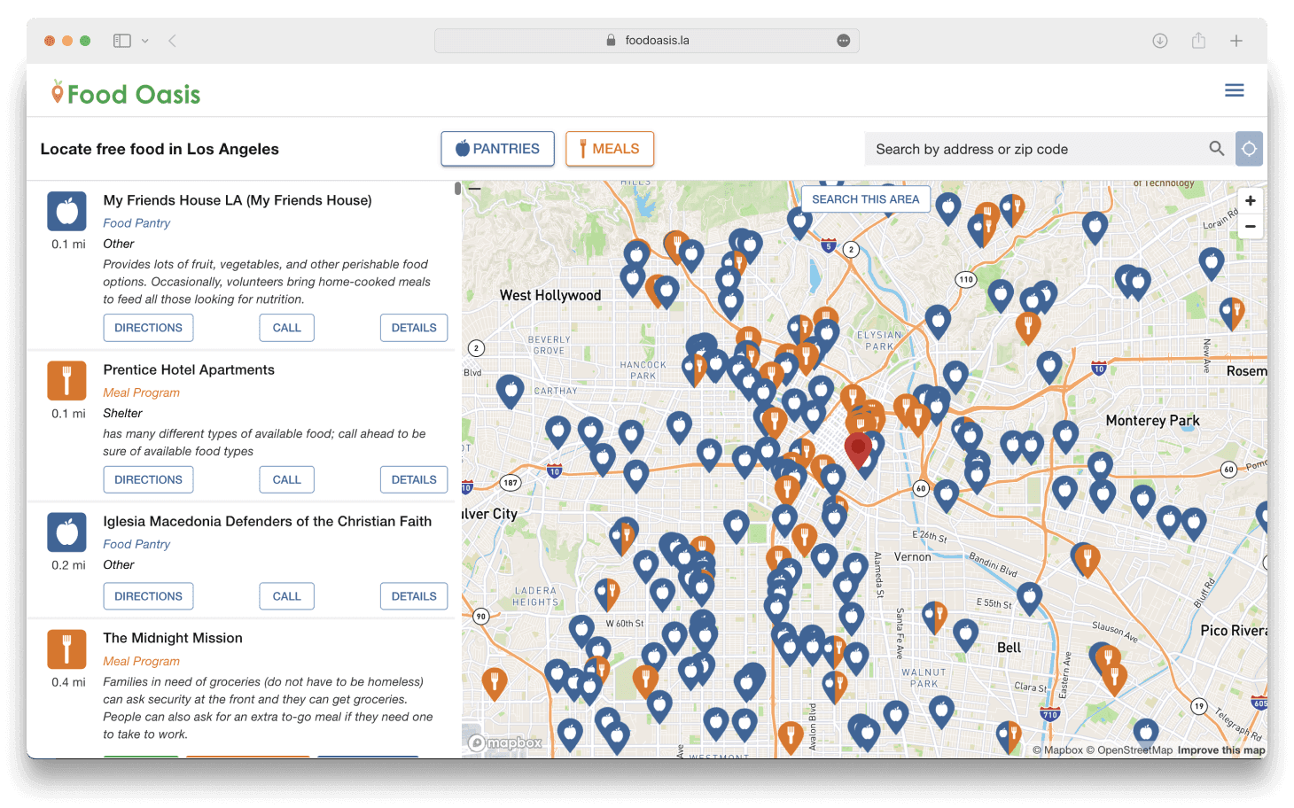1294x808 pixels.
Task: Zoom out on the map with minus
Action: click(1250, 227)
